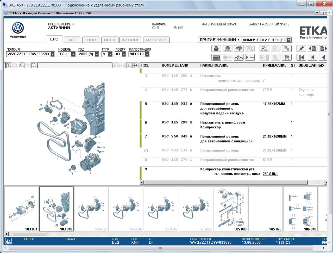Open the МОДЕЛЬ dropdown showing TOU
Viewport: 333px width, 253px height.
[x=73, y=54]
